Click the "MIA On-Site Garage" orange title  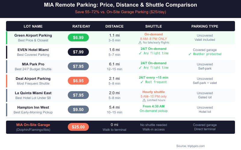pos(33,125)
